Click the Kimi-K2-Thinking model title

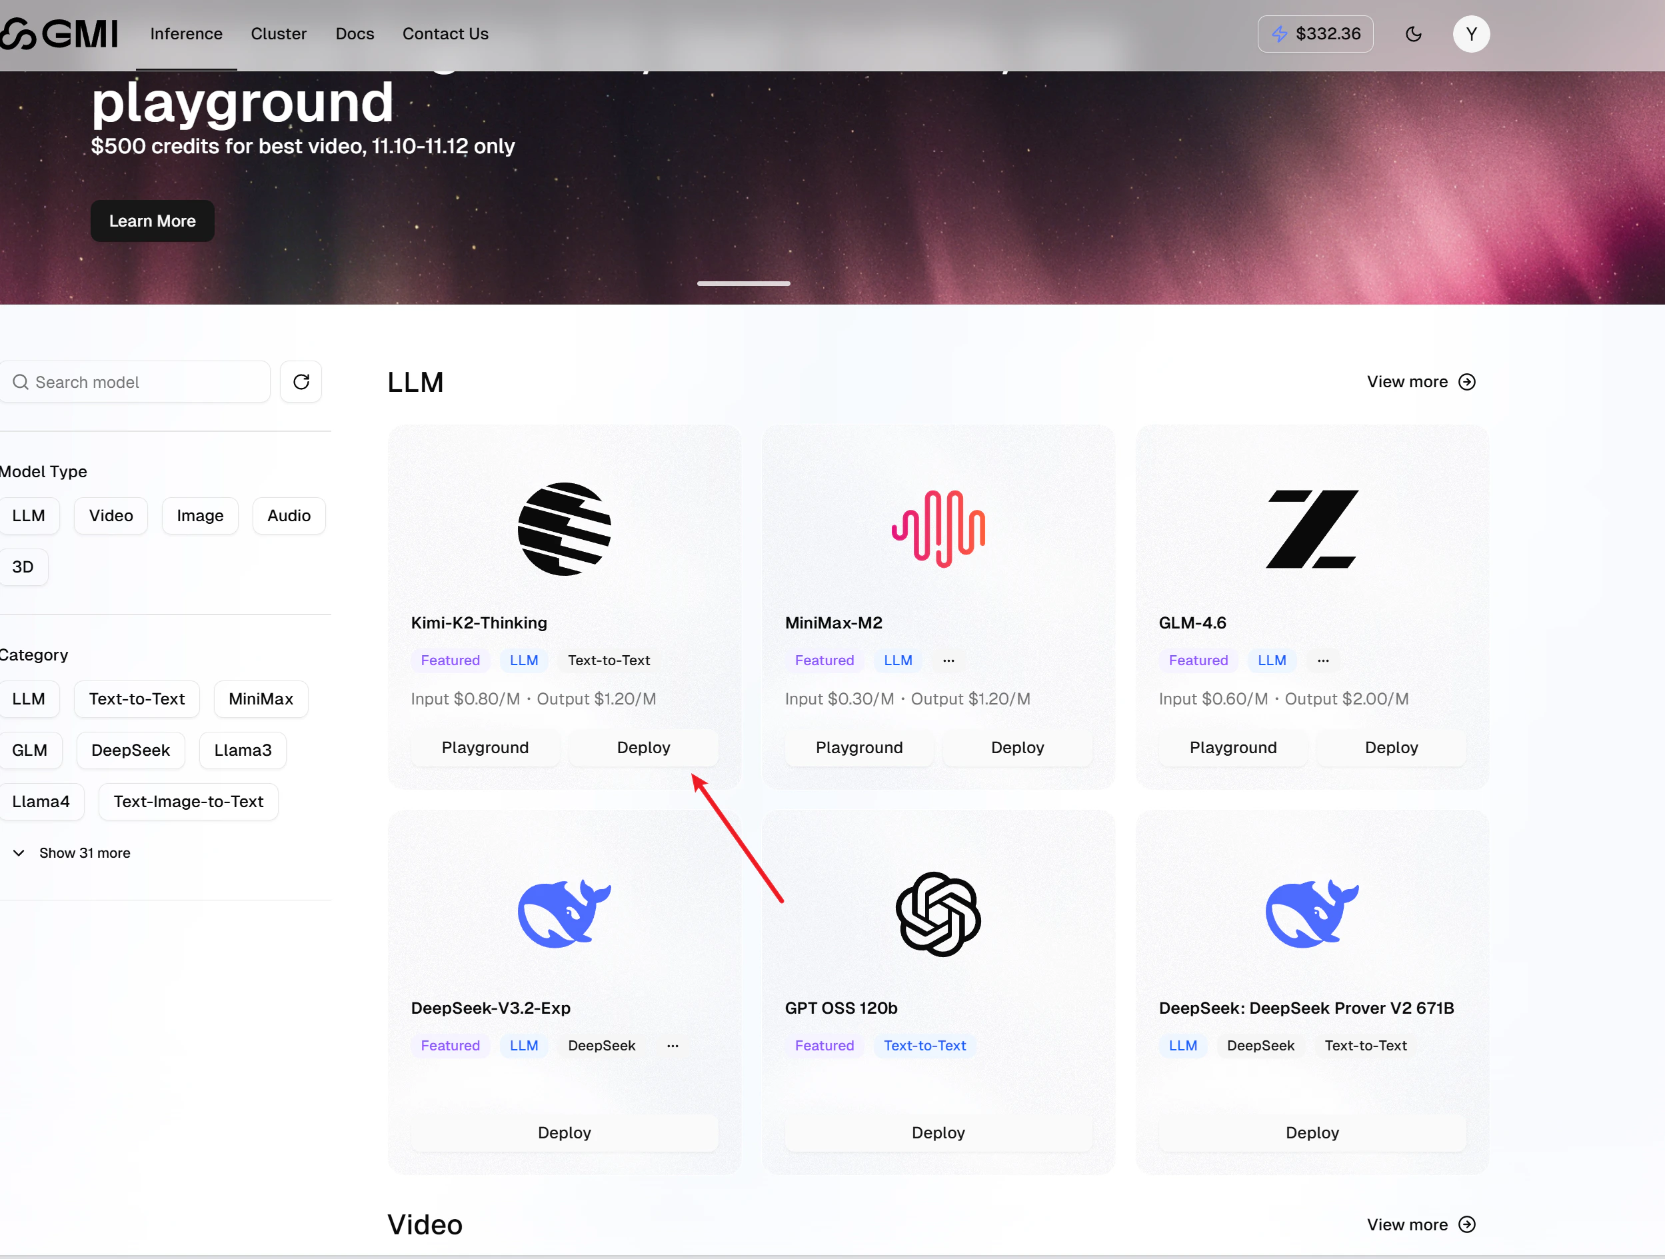(479, 623)
